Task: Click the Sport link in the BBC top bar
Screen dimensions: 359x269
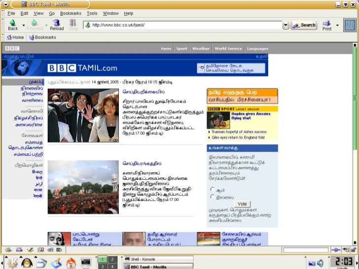Action: [x=181, y=48]
